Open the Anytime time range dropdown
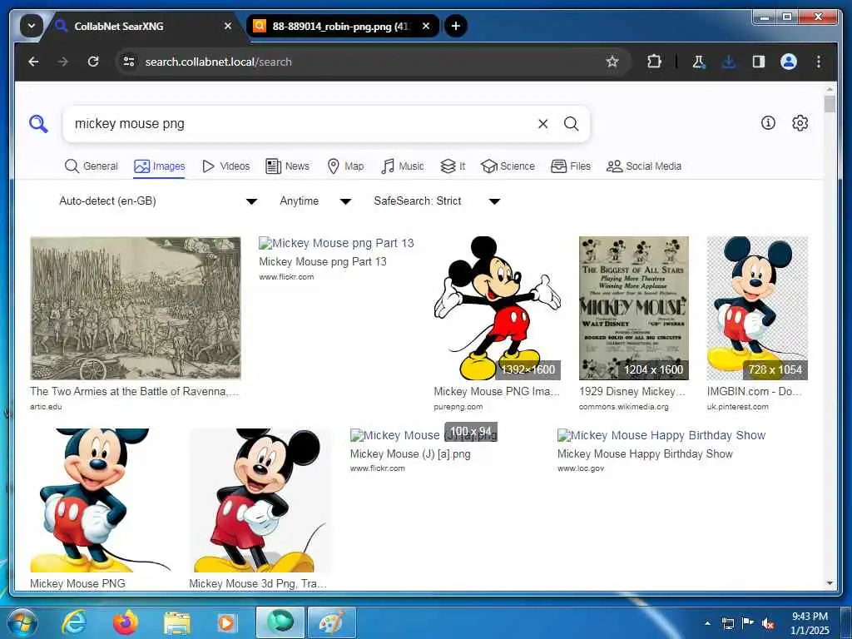Viewport: 852px width, 639px height. 315,201
